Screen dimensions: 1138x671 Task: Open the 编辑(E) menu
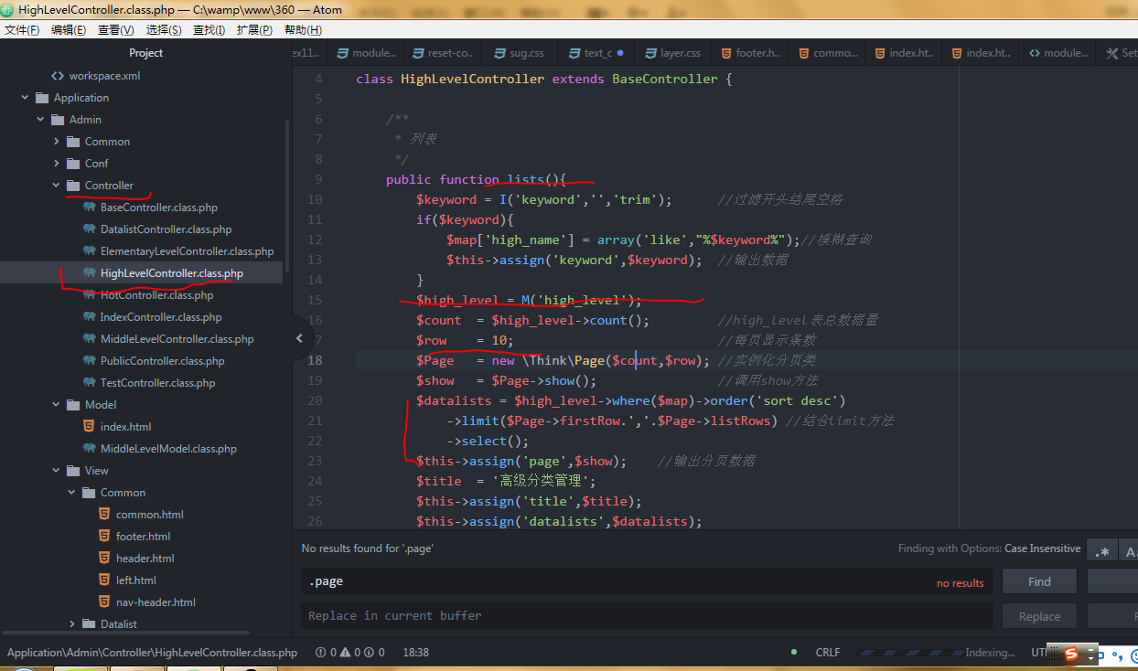[69, 30]
